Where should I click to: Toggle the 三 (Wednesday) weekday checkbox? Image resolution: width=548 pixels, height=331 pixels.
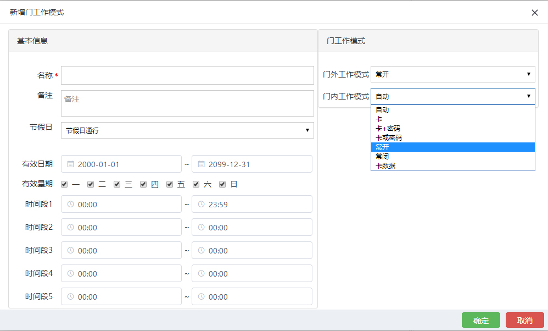click(117, 185)
